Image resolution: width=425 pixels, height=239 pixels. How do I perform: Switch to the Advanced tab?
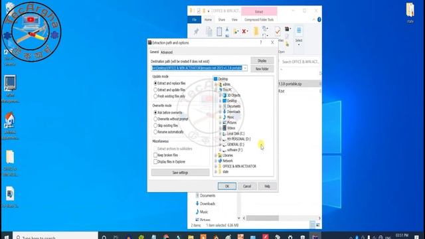pos(167,52)
